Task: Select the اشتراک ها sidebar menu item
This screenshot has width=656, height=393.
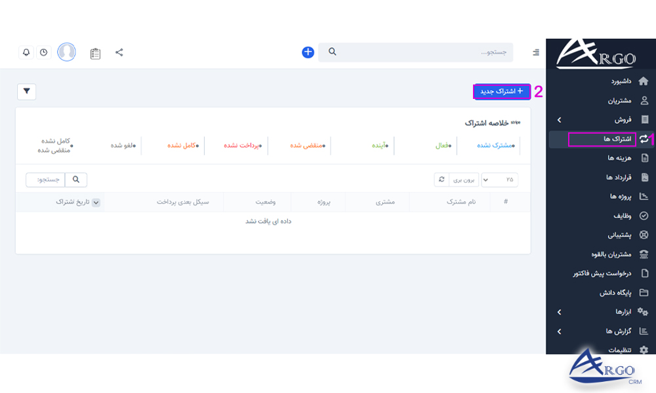Action: coord(615,138)
